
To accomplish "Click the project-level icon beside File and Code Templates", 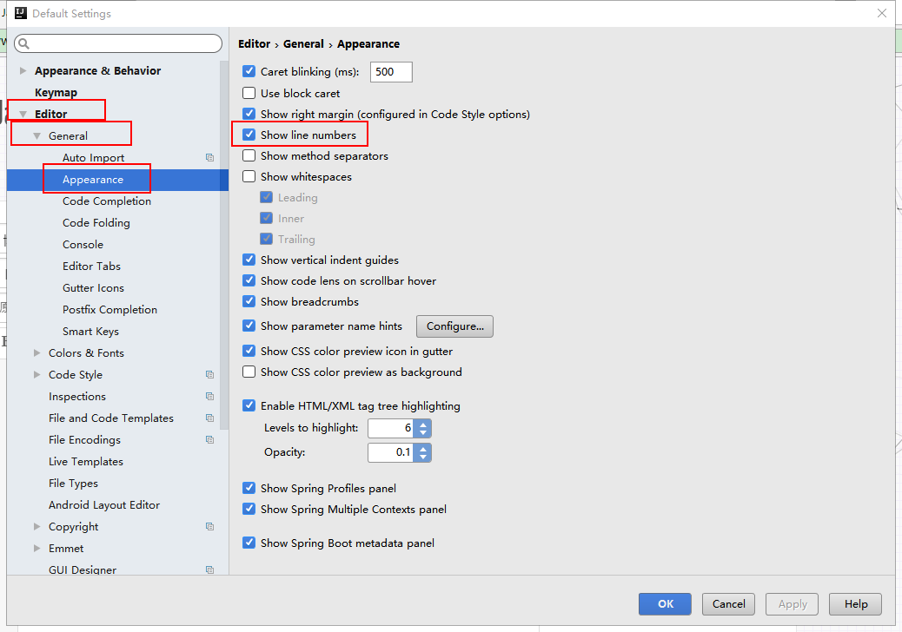I will (x=210, y=418).
